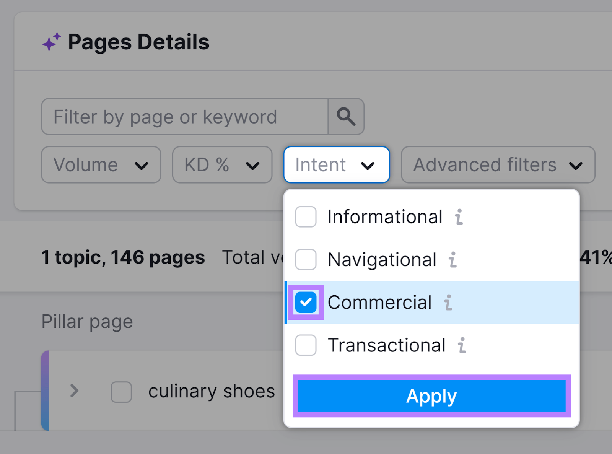Viewport: 612px width, 454px height.
Task: Click the info icon beside Navigational
Action: [453, 260]
